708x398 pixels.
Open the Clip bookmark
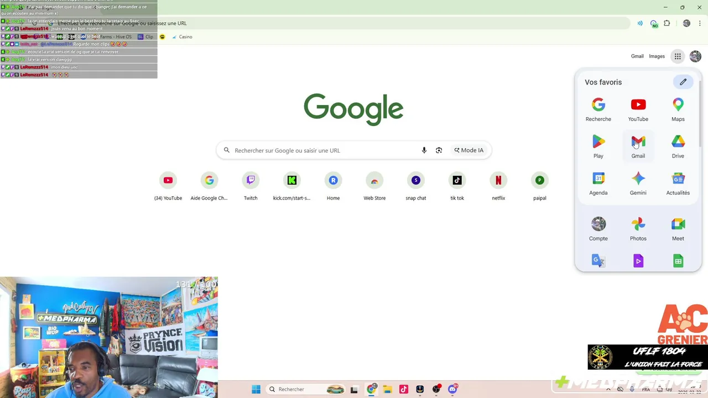click(145, 37)
